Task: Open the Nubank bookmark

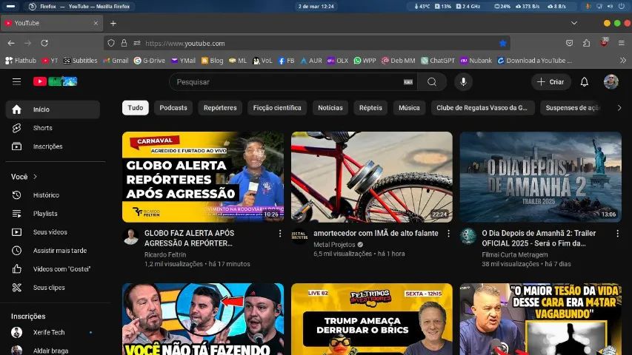Action: (x=476, y=61)
